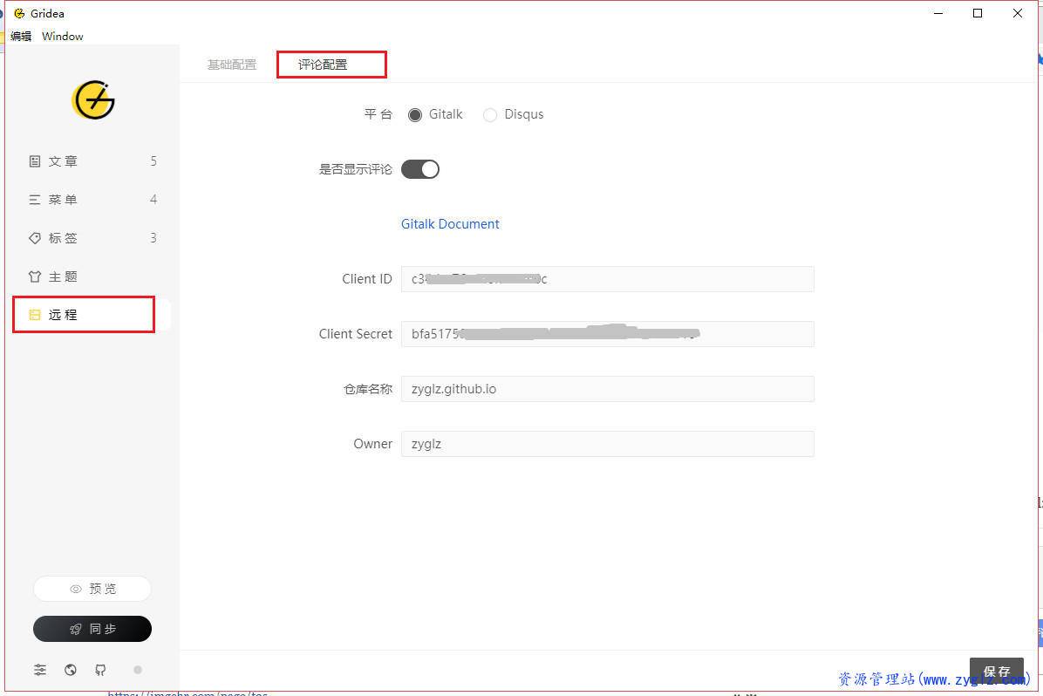Select the Gitalk platform radio button
The image size is (1043, 696).
coord(415,115)
